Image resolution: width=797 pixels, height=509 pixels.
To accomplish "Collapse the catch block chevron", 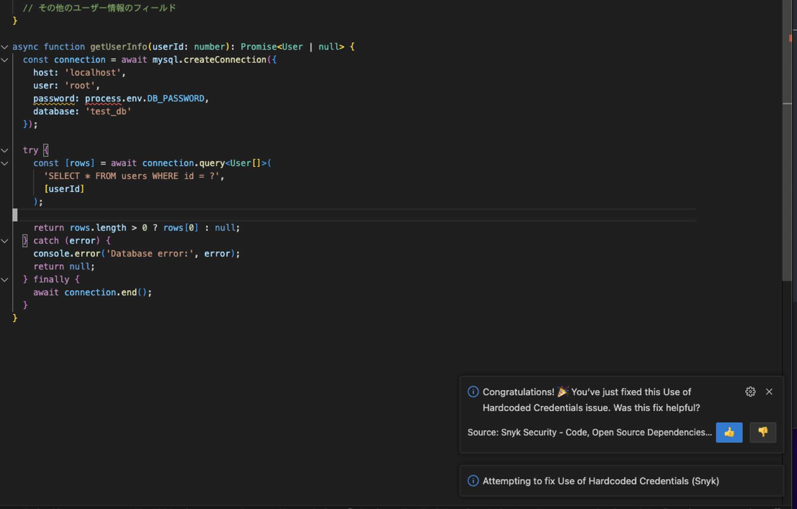I will coord(5,241).
